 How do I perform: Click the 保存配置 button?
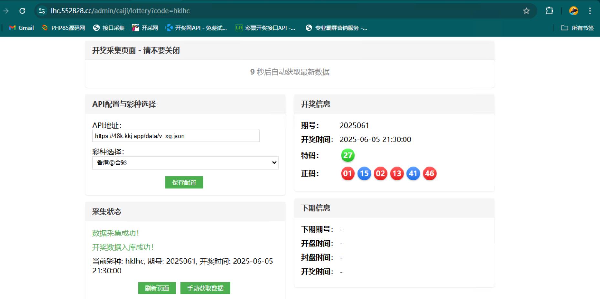click(x=184, y=182)
